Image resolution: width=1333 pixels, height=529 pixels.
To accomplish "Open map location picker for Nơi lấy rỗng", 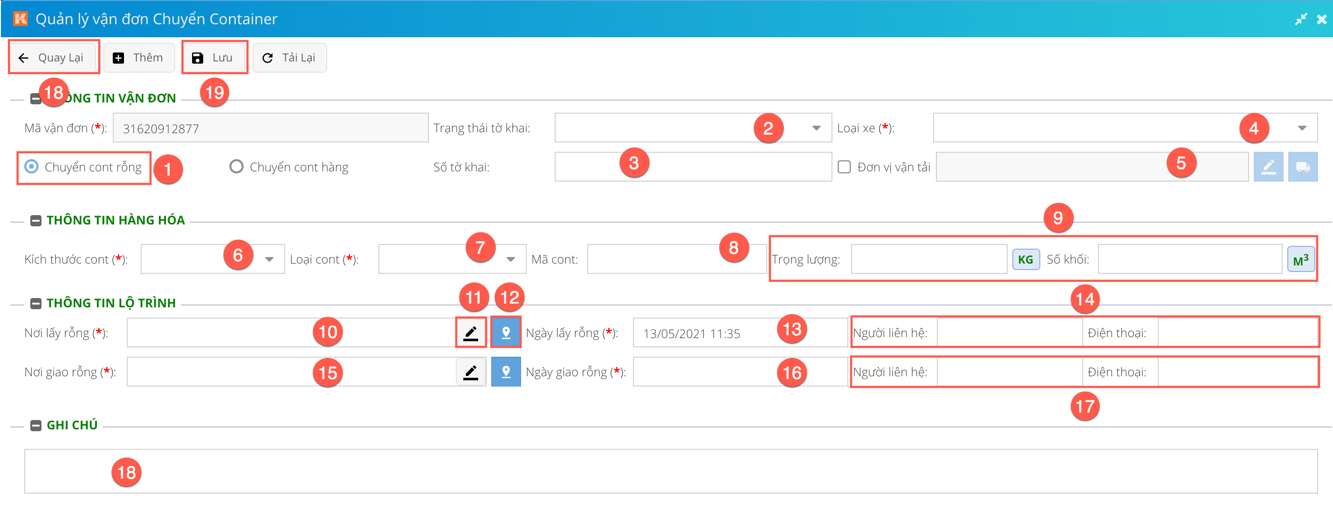I will click(x=506, y=332).
